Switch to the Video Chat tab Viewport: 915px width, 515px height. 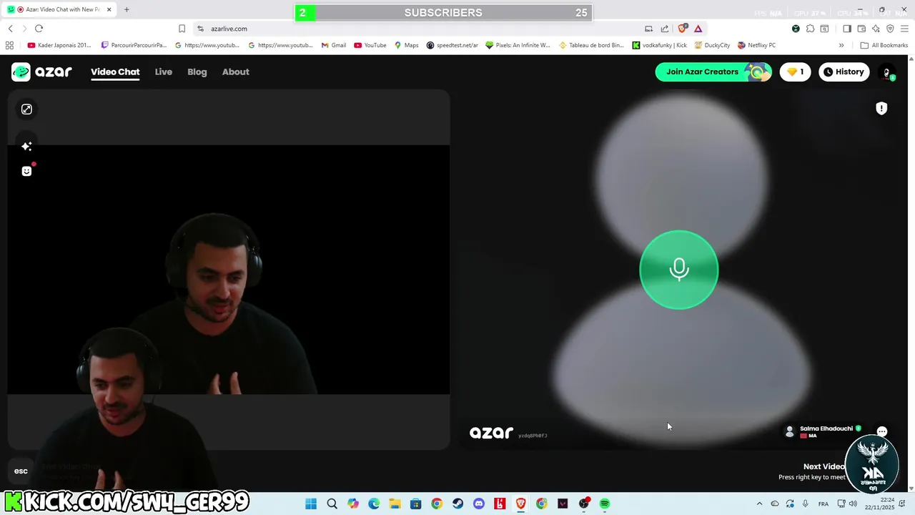(x=115, y=72)
